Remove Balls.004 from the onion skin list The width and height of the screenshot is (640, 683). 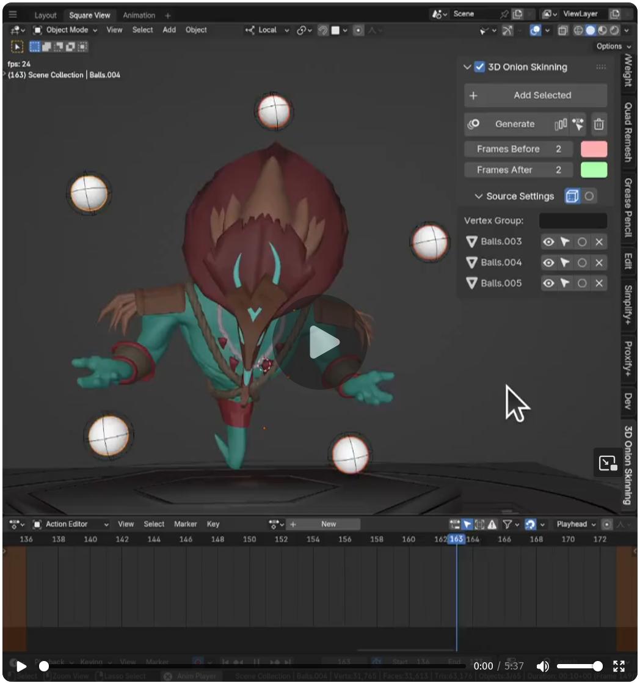pos(599,263)
